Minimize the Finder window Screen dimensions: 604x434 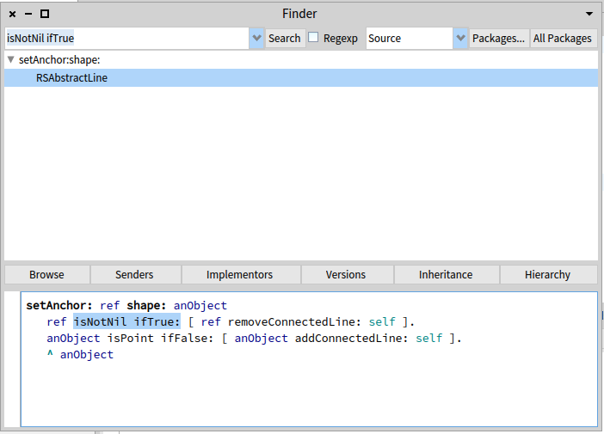[x=28, y=15]
